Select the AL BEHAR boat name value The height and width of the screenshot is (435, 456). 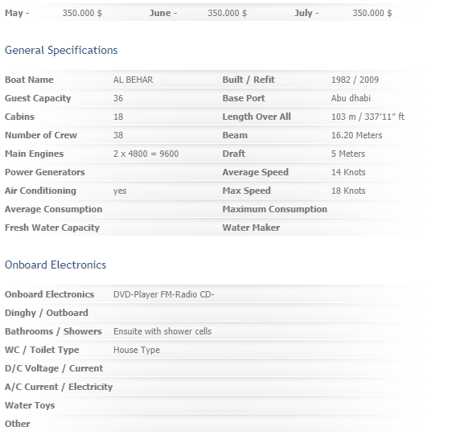tap(133, 80)
